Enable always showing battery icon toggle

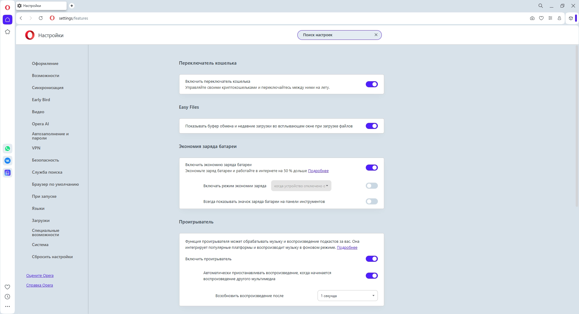pos(372,201)
